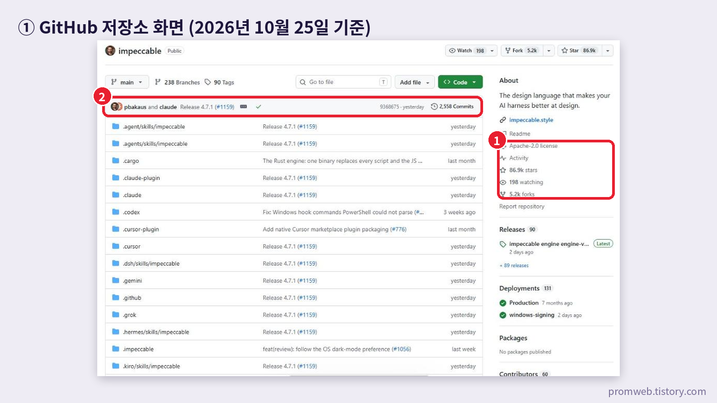717x403 pixels.
Task: Open the .cargo folder icon
Action: pos(116,160)
